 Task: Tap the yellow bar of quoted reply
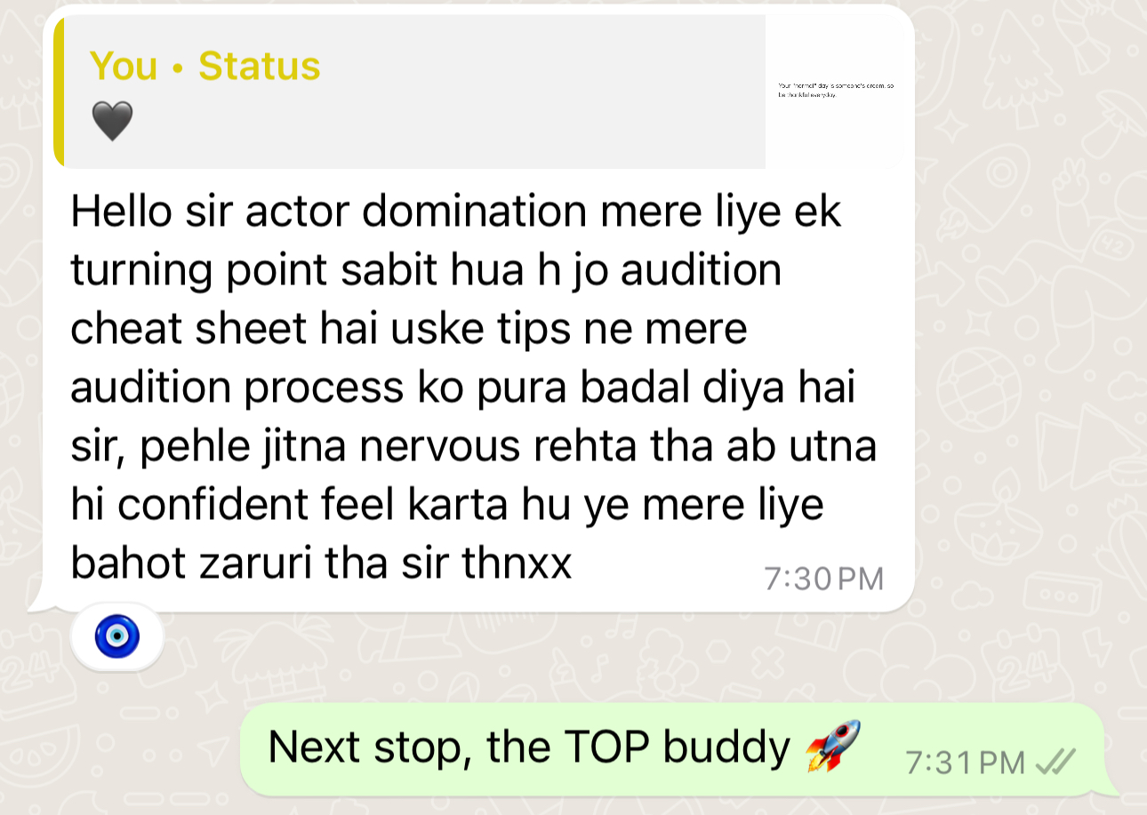click(x=59, y=92)
